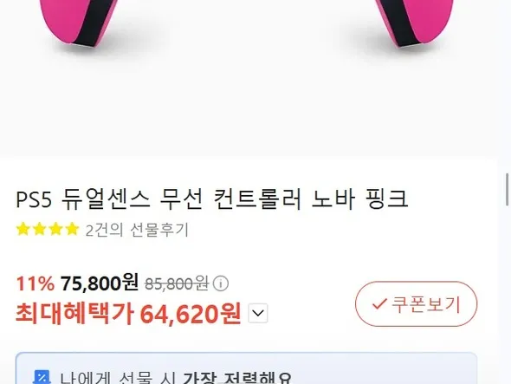The image size is (511, 384).
Task: Click the right pink controller grip image
Action: click(414, 23)
